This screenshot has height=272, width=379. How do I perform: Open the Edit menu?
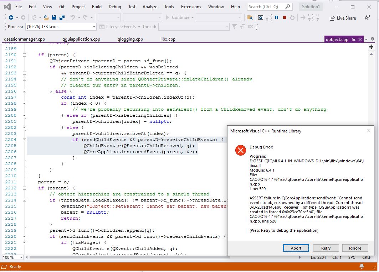pos(32,7)
